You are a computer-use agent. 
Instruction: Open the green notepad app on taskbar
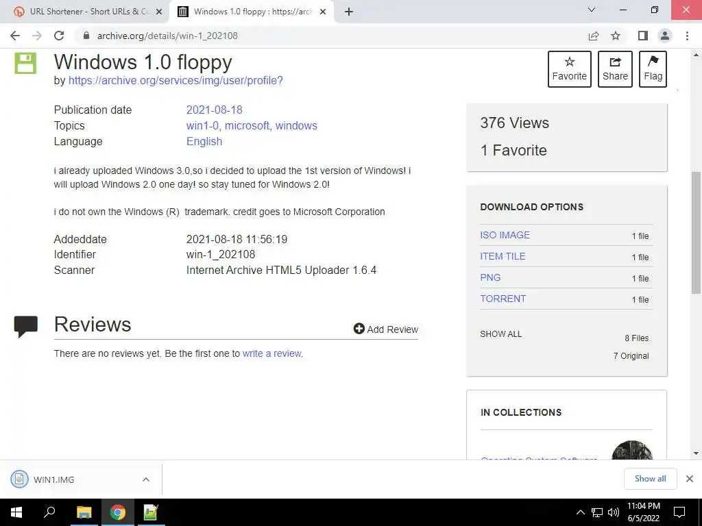[151, 512]
